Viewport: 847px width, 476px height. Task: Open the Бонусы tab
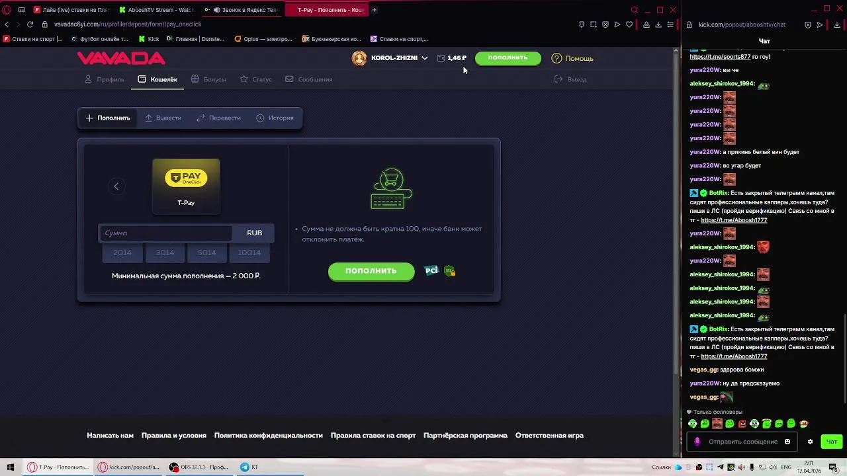(208, 79)
